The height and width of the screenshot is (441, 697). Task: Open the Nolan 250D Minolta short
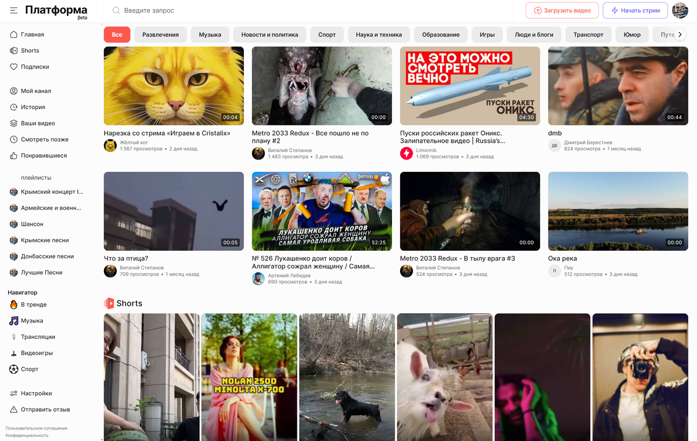pos(249,377)
